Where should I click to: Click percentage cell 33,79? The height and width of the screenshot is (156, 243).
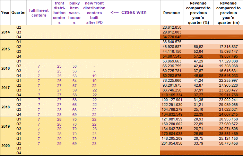(x=198, y=143)
